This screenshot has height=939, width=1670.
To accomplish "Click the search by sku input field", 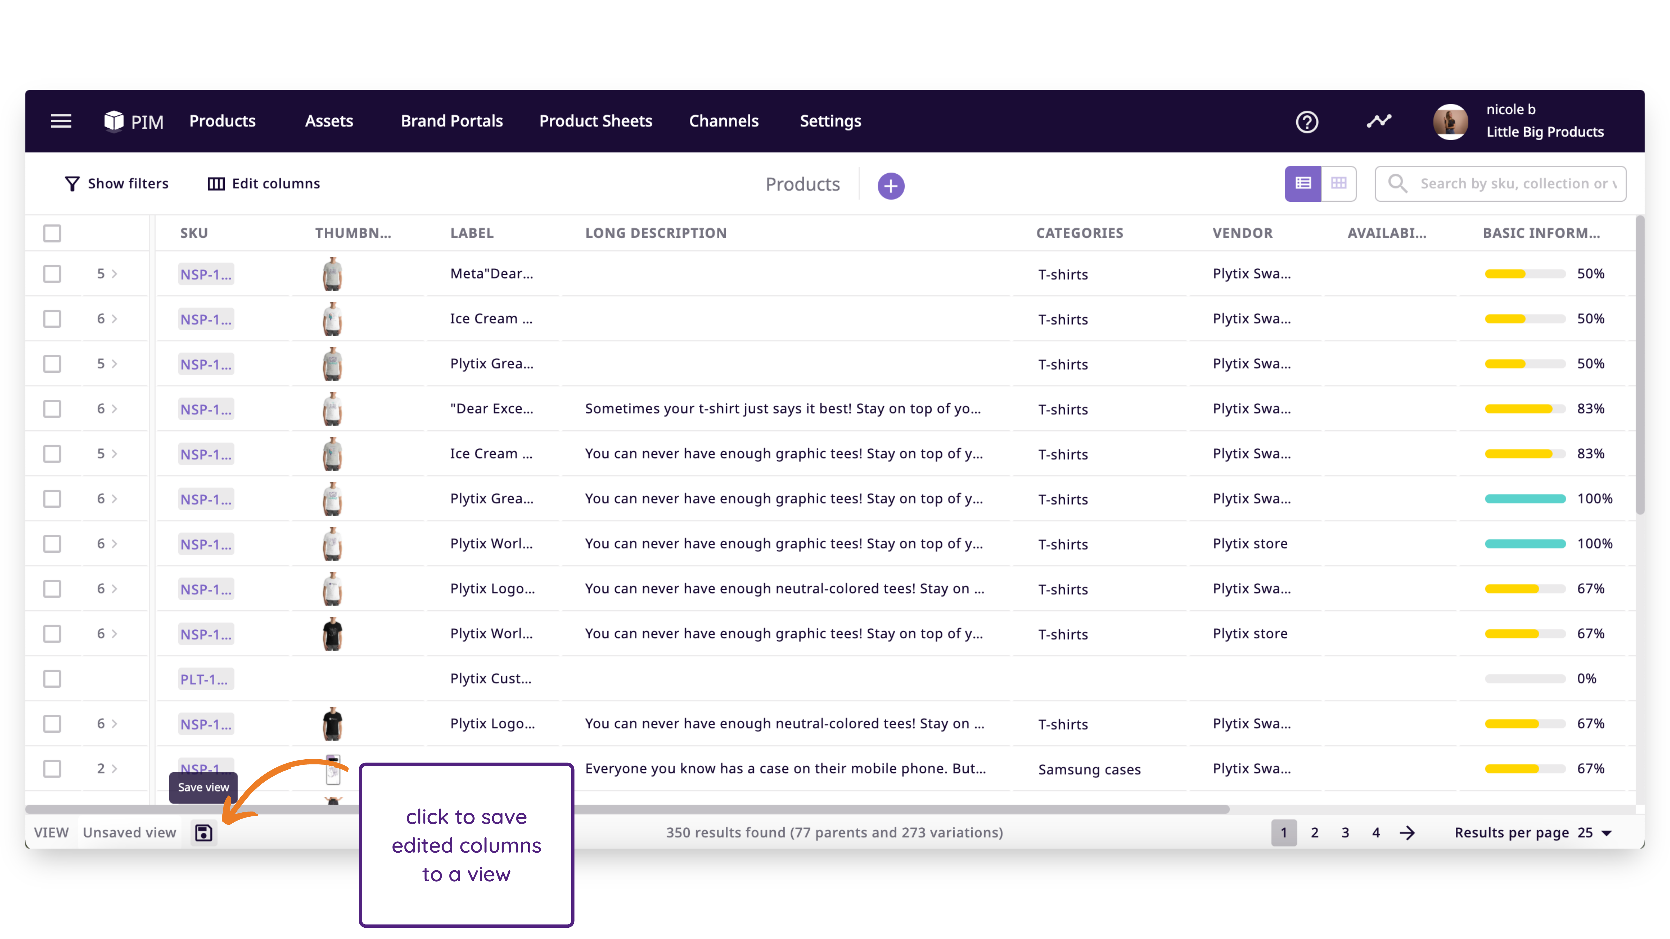I will 1500,184.
